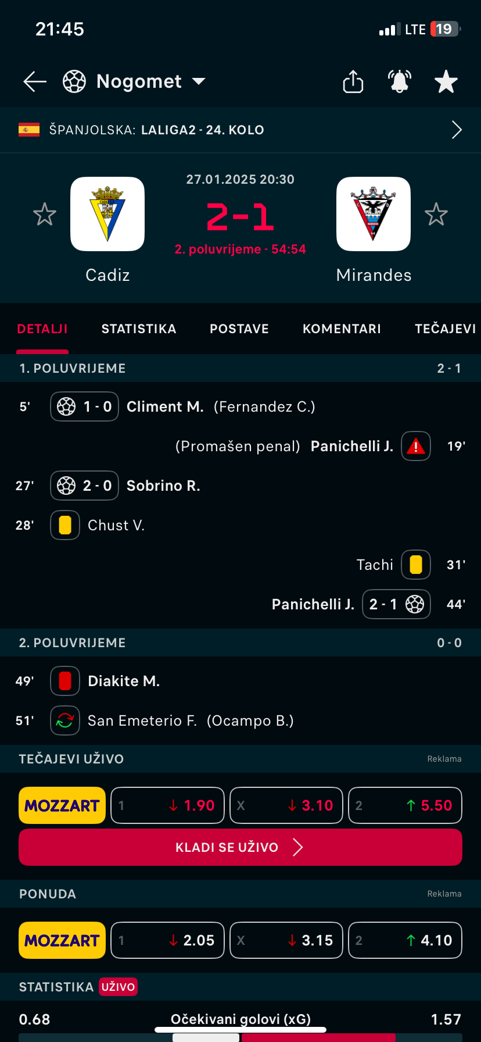Toggle the match favorite star in header
481x1042 pixels.
(446, 81)
